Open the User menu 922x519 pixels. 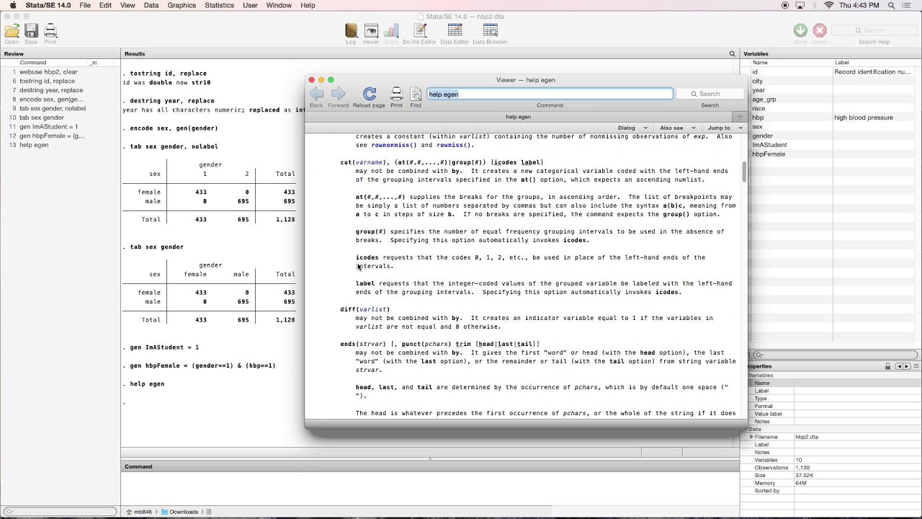click(250, 5)
